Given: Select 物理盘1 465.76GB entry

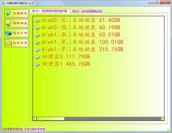Looking at the screenshot, I should [x=62, y=64].
